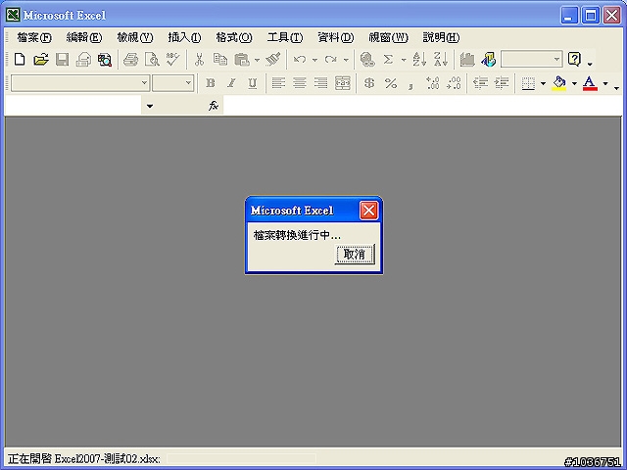Screen dimensions: 627x470
Task: Open the Font name dropdown
Action: click(144, 83)
